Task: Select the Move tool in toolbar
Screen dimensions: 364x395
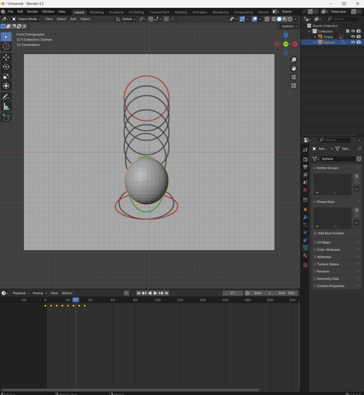Action: (x=6, y=57)
